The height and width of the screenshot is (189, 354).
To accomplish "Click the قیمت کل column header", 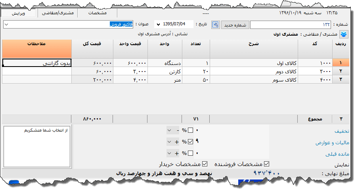I will (92, 49).
